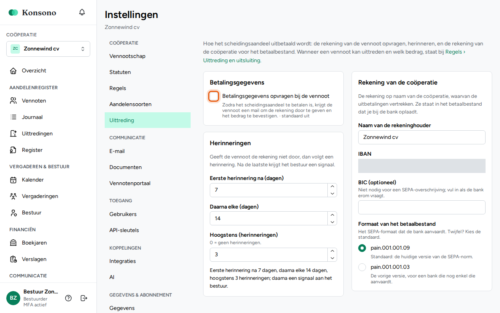
Task: Click the Kalender calendar icon
Action: pos(13,180)
